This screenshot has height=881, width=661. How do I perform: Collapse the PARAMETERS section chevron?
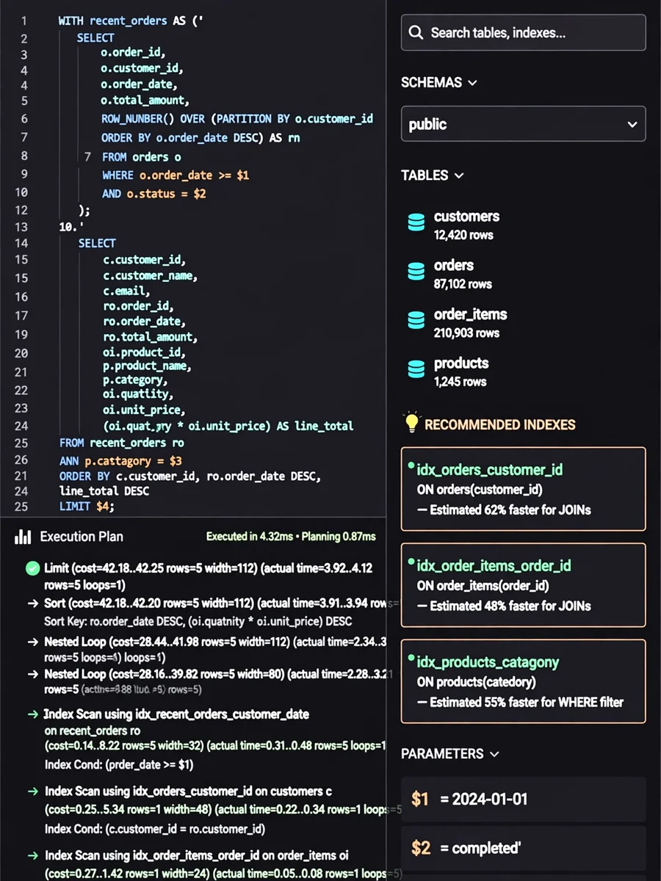pyautogui.click(x=494, y=754)
